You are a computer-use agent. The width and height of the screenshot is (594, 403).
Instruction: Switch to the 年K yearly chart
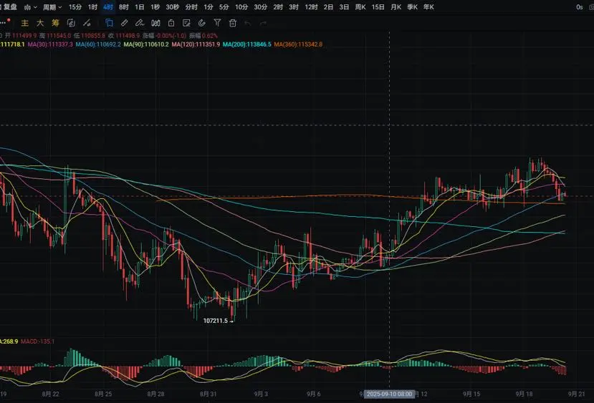coord(428,7)
